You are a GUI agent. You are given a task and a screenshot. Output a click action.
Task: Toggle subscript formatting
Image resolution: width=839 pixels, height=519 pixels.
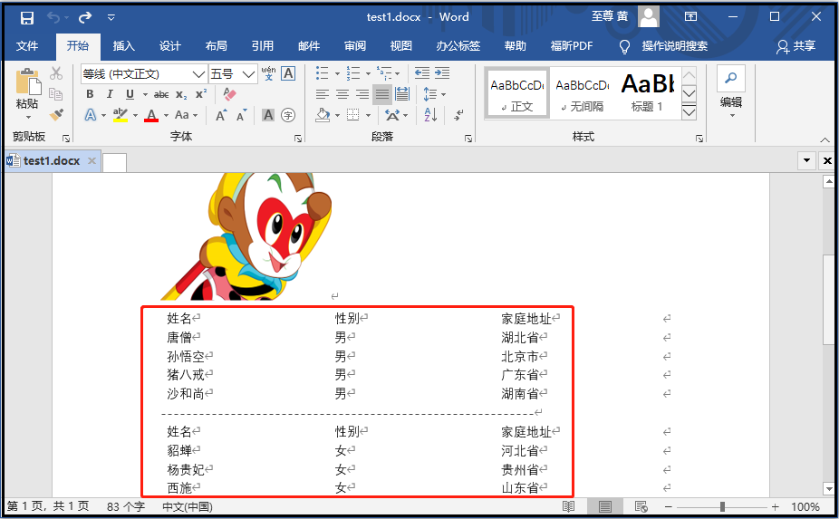pos(181,95)
